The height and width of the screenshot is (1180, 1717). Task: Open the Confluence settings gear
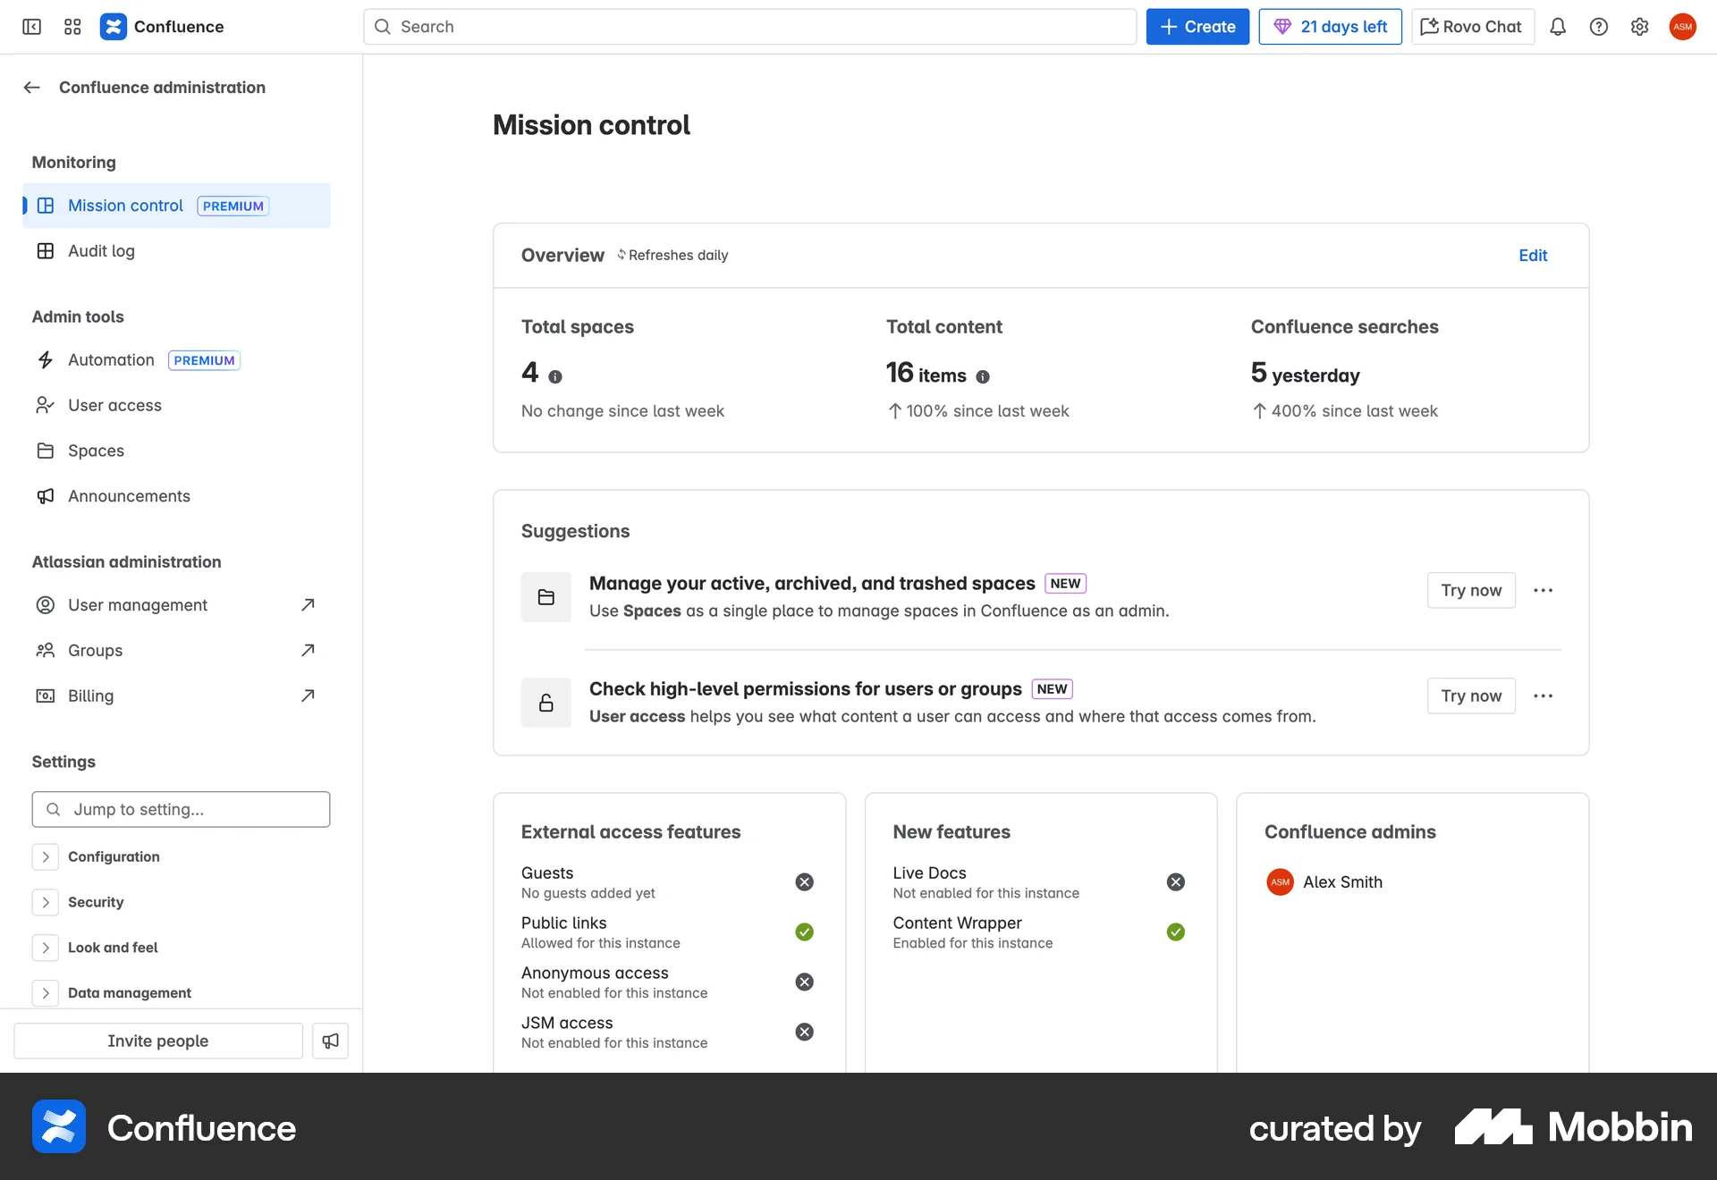pos(1640,27)
